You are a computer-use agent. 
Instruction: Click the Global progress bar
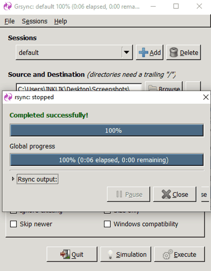[107, 160]
